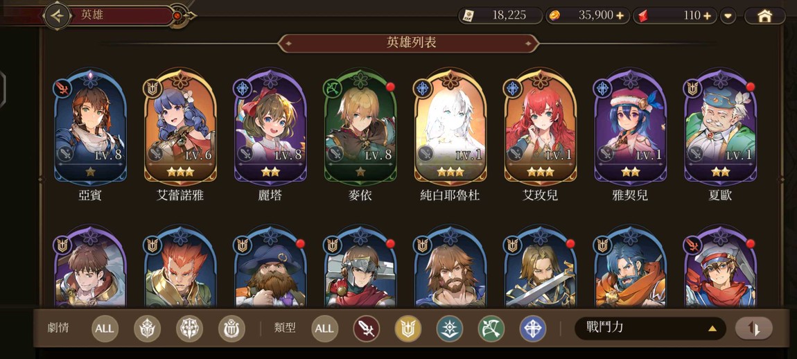
Task: Toggle sort order ascending/descending button
Action: coord(754,329)
